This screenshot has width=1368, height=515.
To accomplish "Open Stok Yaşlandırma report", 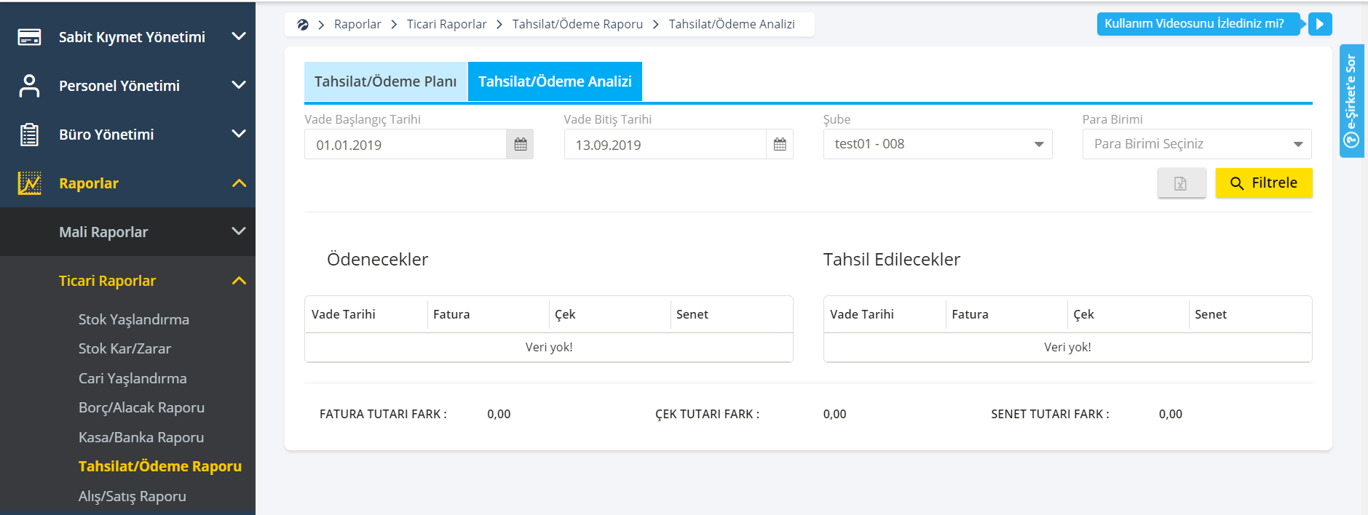I will pos(134,319).
